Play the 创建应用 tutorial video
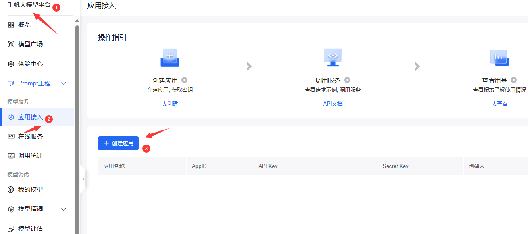The image size is (528, 234). 185,80
